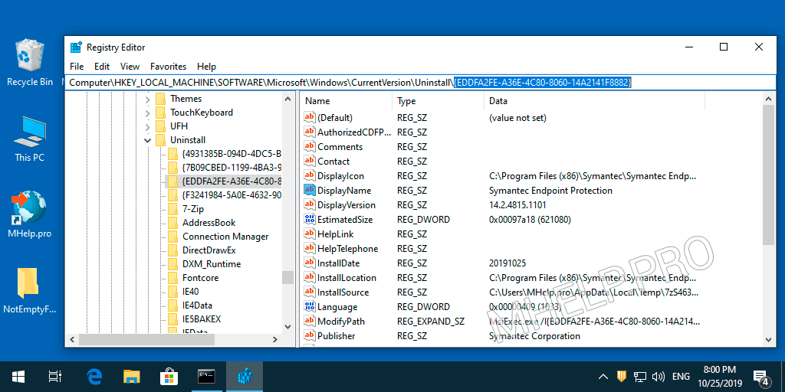This screenshot has height=392, width=785.
Task: Click the registry path address bar
Action: [420, 83]
